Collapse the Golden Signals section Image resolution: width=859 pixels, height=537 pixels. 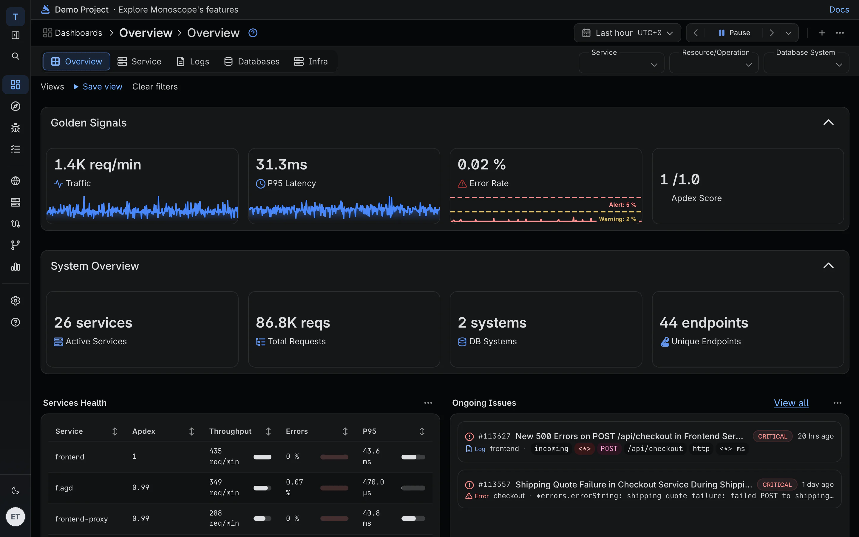pyautogui.click(x=828, y=123)
